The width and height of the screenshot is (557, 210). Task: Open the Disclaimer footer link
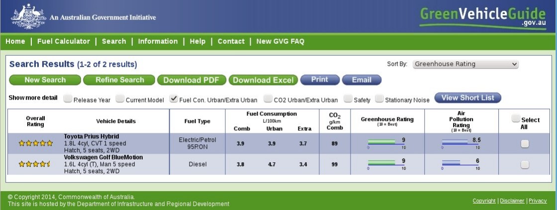pyautogui.click(x=512, y=201)
